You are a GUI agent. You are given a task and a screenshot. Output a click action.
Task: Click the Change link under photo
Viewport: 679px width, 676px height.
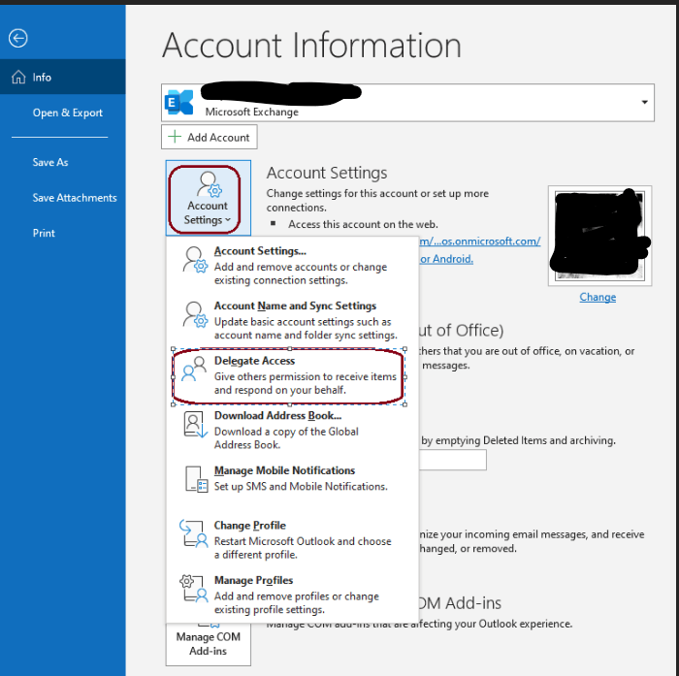(x=598, y=297)
